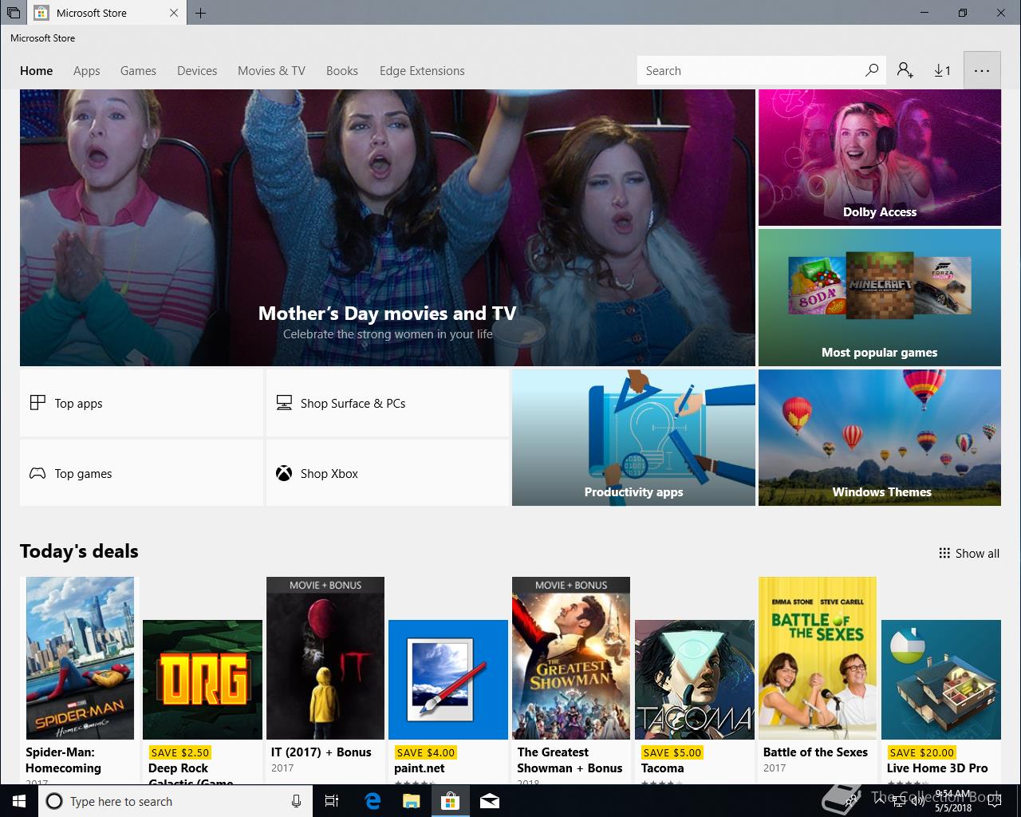Open the Most popular games tile
The width and height of the screenshot is (1021, 817).
pyautogui.click(x=880, y=298)
